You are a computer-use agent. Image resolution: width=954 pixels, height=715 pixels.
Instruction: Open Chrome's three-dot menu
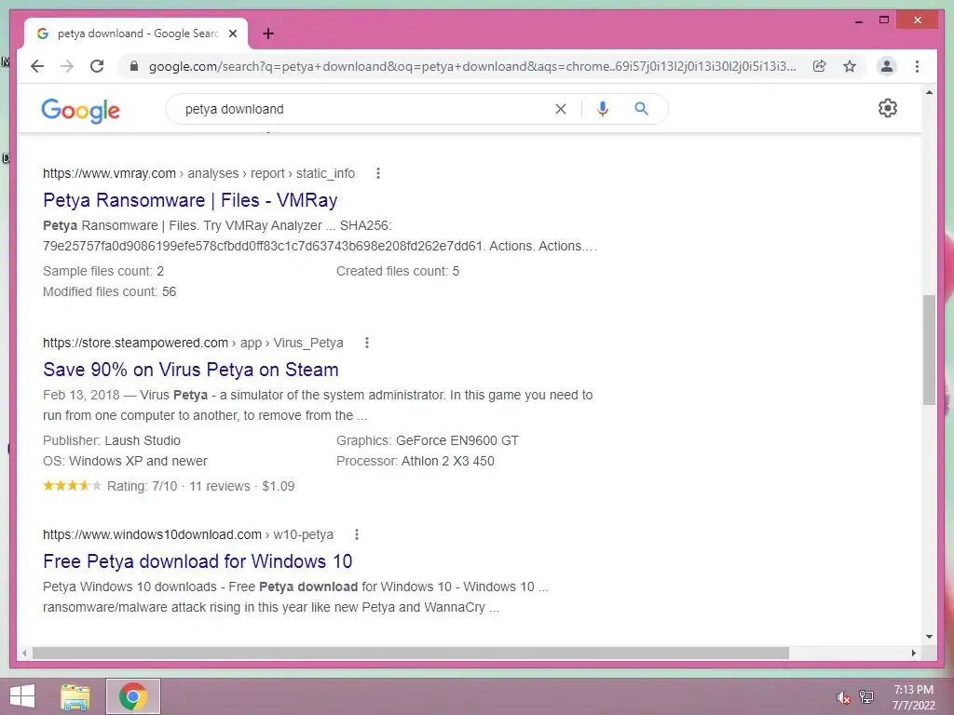(x=917, y=66)
